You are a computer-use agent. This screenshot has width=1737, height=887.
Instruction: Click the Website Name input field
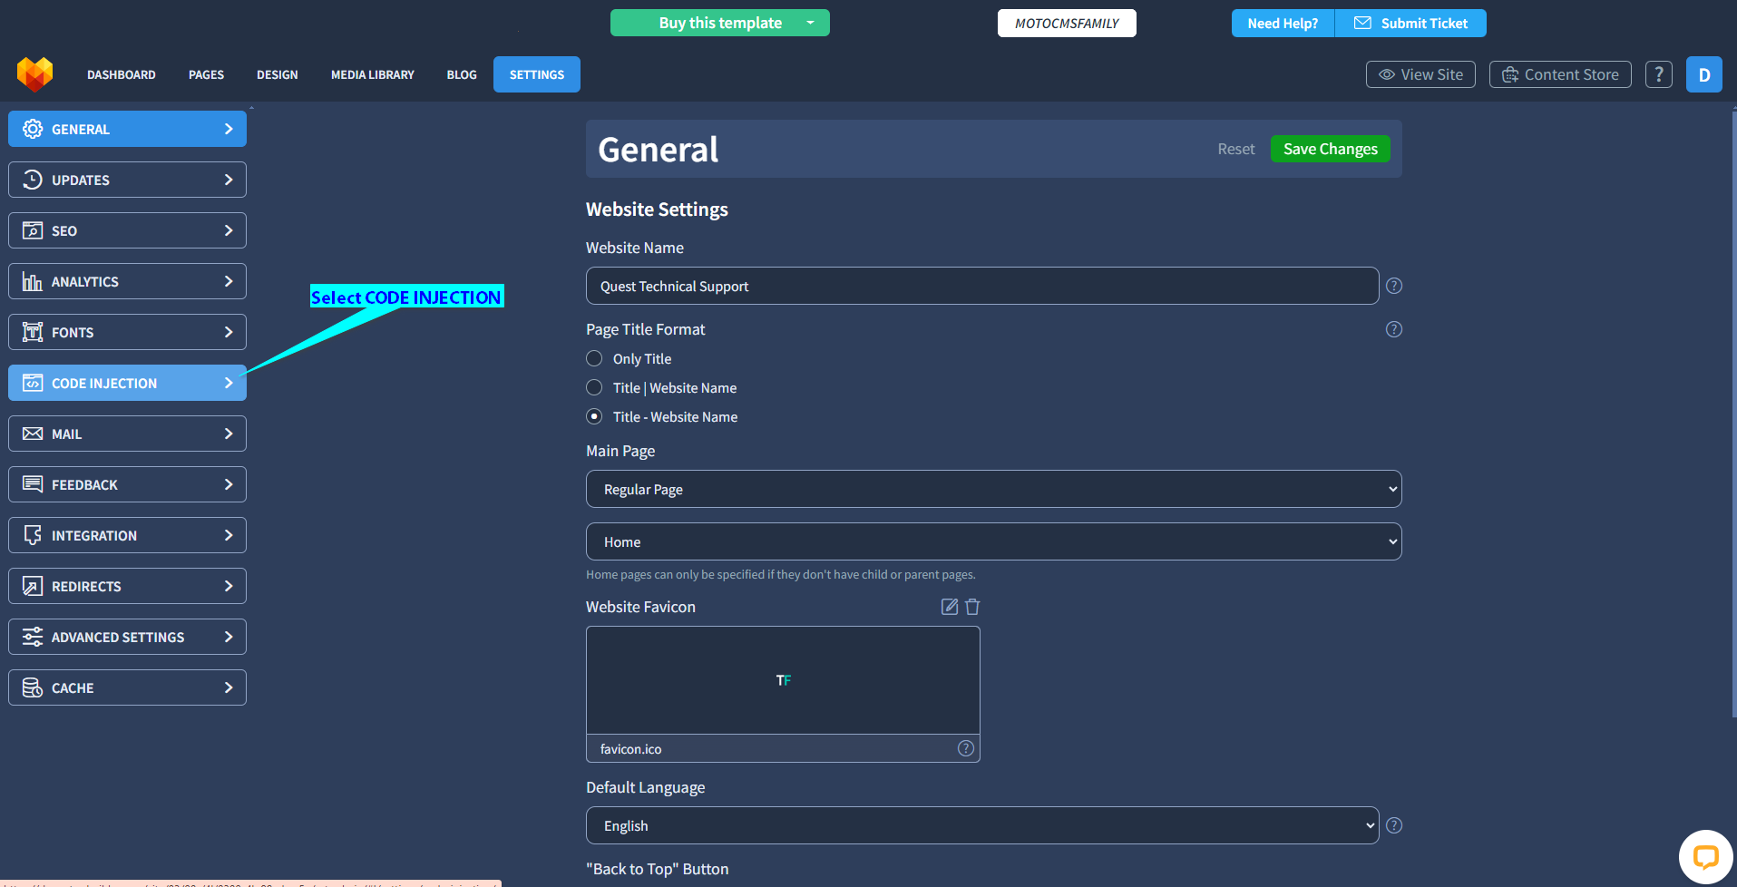982,286
